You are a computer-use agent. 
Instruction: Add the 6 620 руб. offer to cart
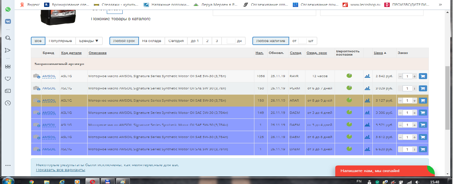423,149
